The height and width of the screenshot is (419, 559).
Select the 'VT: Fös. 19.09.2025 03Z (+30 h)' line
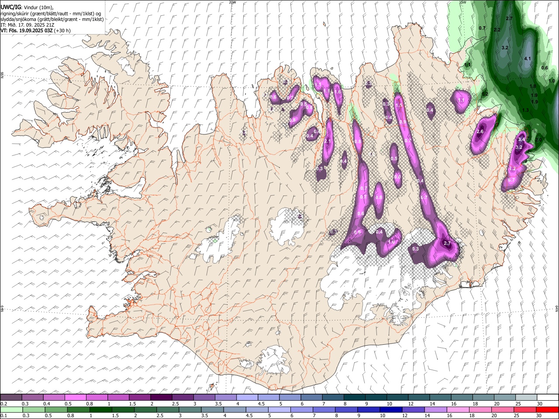click(35, 31)
